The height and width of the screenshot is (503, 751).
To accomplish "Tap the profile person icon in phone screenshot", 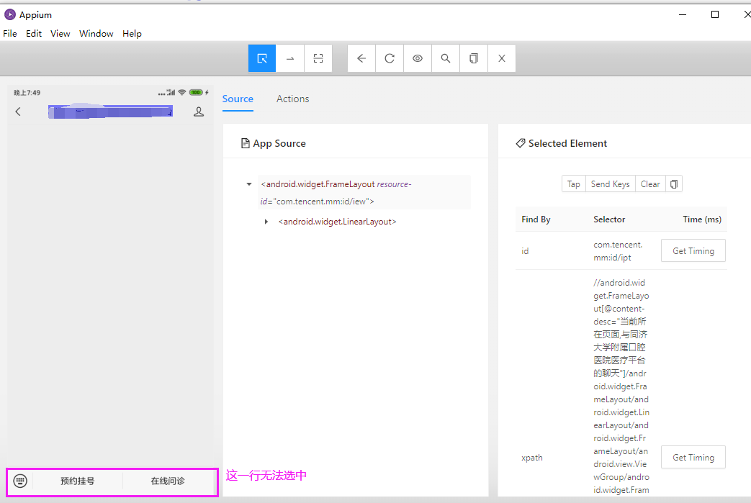I will point(199,112).
